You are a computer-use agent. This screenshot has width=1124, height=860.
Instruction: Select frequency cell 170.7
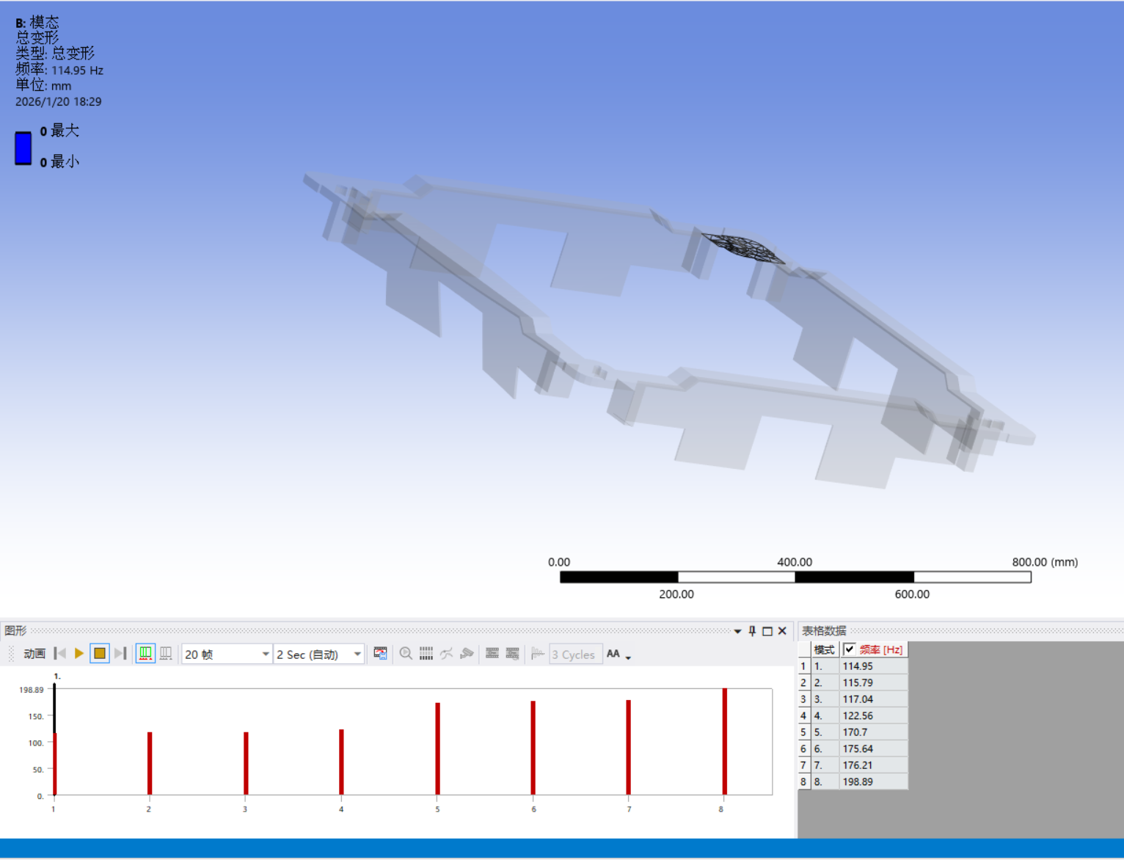pos(874,732)
